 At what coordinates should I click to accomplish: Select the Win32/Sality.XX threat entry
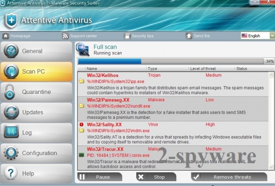173,133
